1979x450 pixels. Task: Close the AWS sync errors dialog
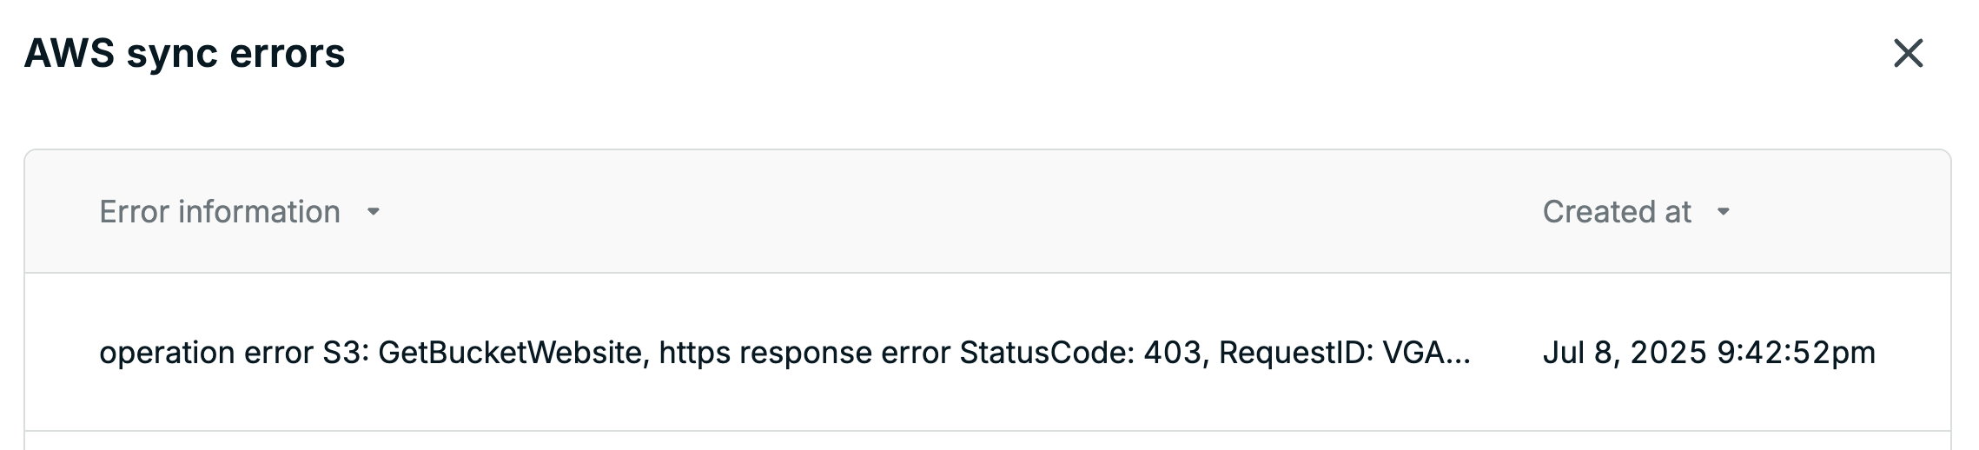[1909, 54]
